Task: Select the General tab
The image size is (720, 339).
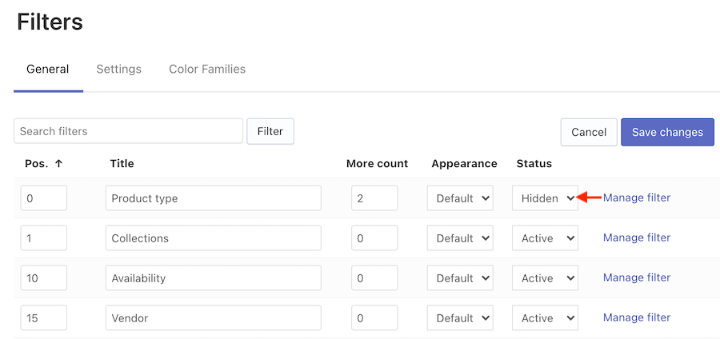Action: [x=48, y=70]
